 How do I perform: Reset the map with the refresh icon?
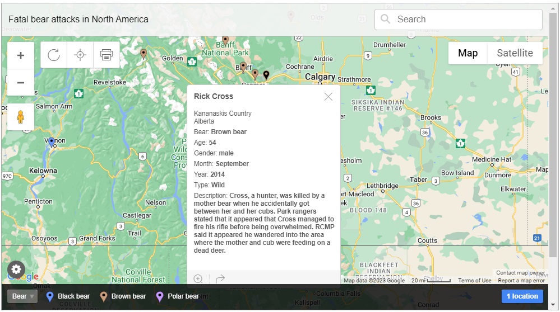tap(54, 55)
